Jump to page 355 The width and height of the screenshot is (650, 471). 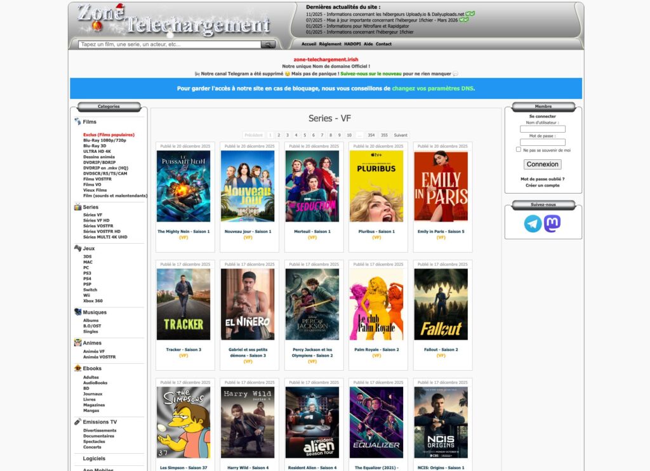click(384, 135)
